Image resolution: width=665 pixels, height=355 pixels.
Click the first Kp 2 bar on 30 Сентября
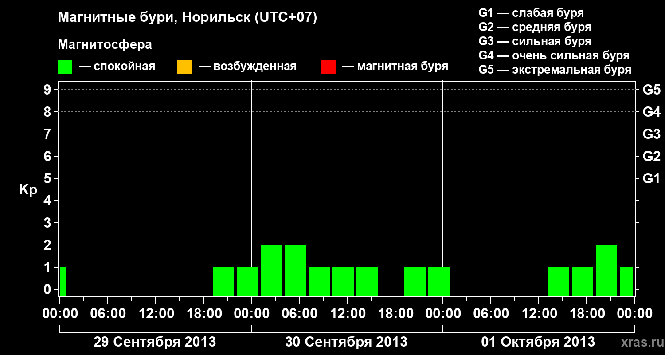(271, 270)
